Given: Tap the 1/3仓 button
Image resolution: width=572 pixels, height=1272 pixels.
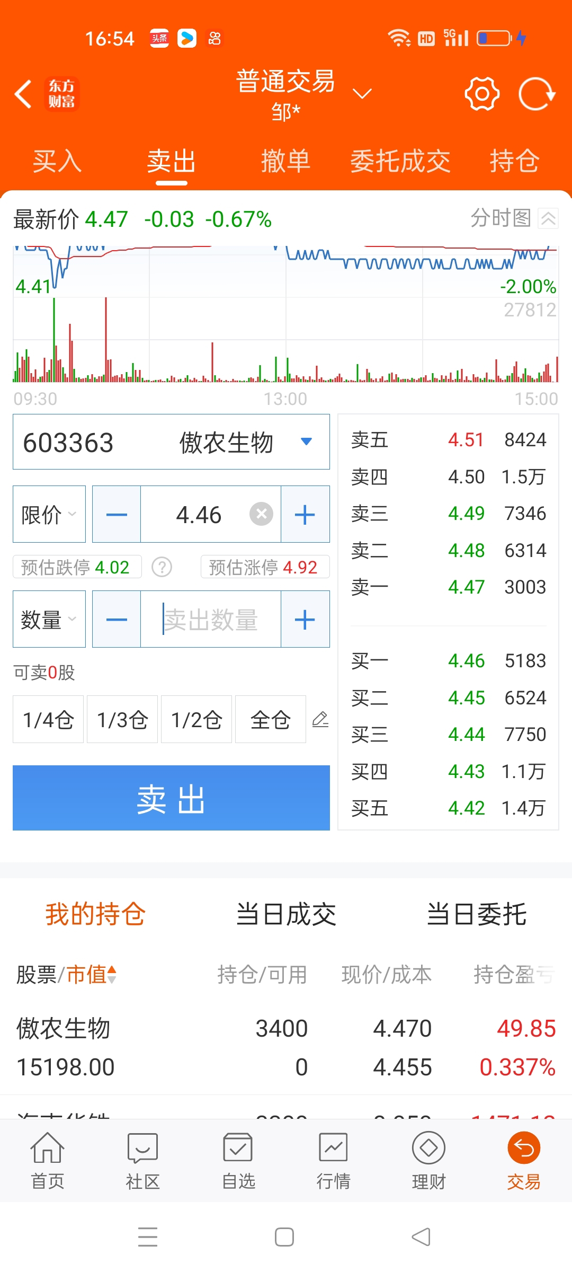Looking at the screenshot, I should pos(122,719).
